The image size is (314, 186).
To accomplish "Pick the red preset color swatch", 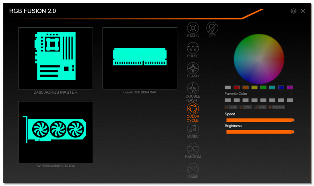I will tap(237, 87).
